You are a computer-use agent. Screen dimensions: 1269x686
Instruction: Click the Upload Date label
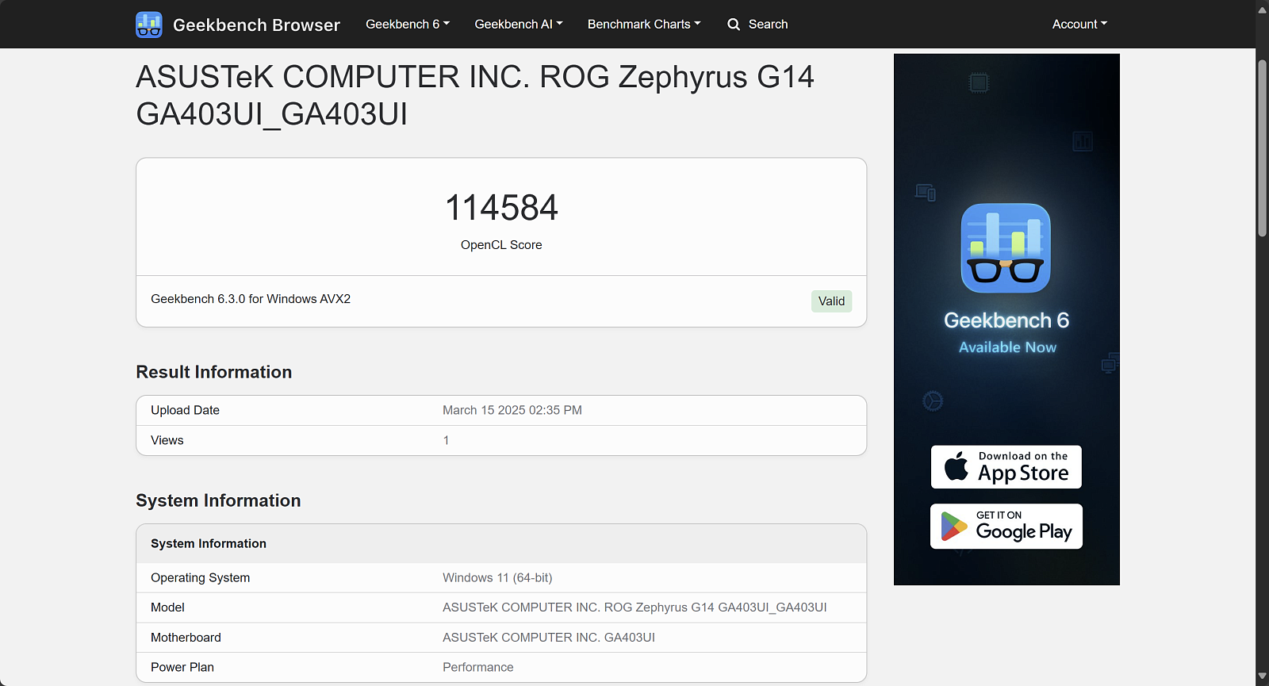tap(185, 410)
